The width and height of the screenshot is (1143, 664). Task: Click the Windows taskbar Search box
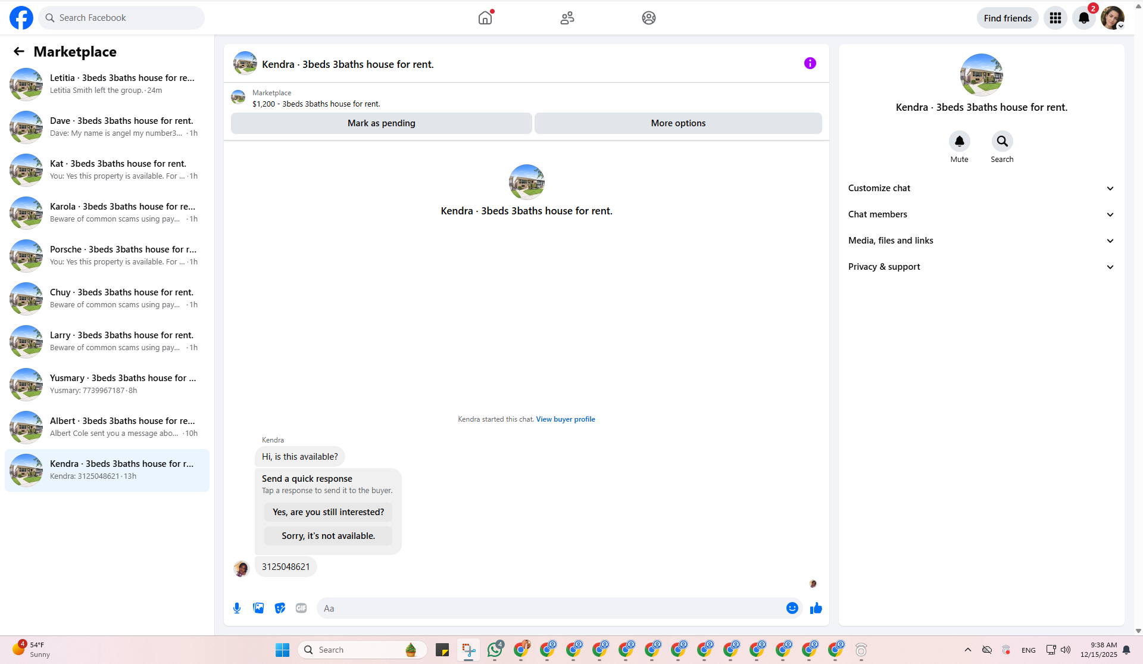[363, 650]
